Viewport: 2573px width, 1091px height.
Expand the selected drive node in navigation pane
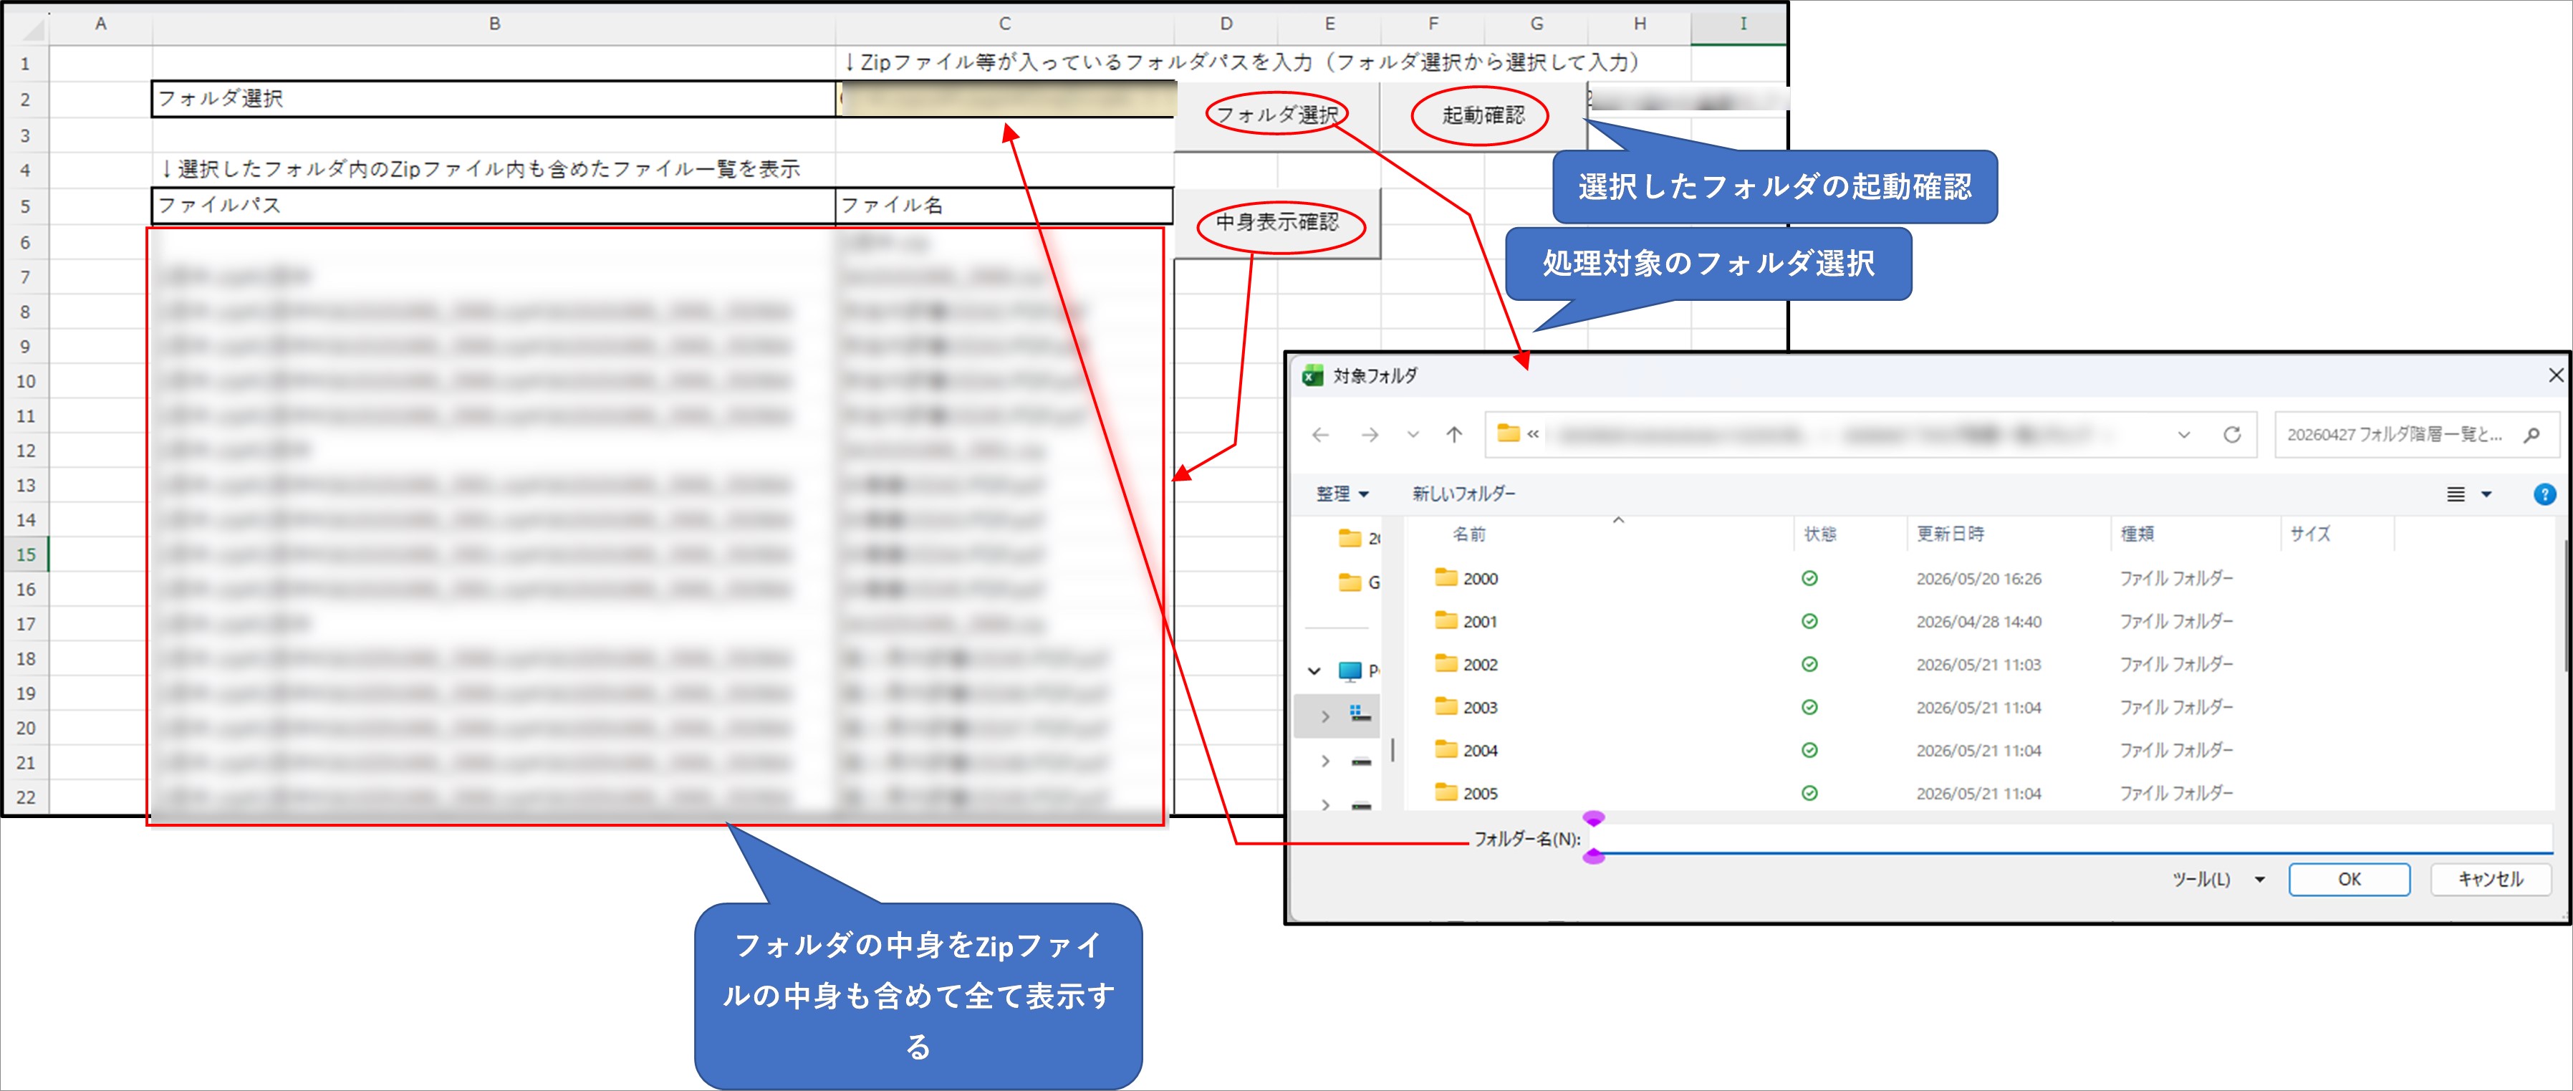[1324, 716]
